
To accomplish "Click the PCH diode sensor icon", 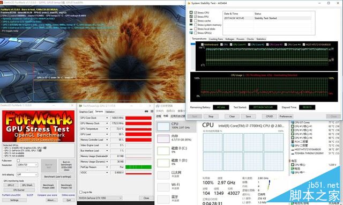I will [293, 142].
